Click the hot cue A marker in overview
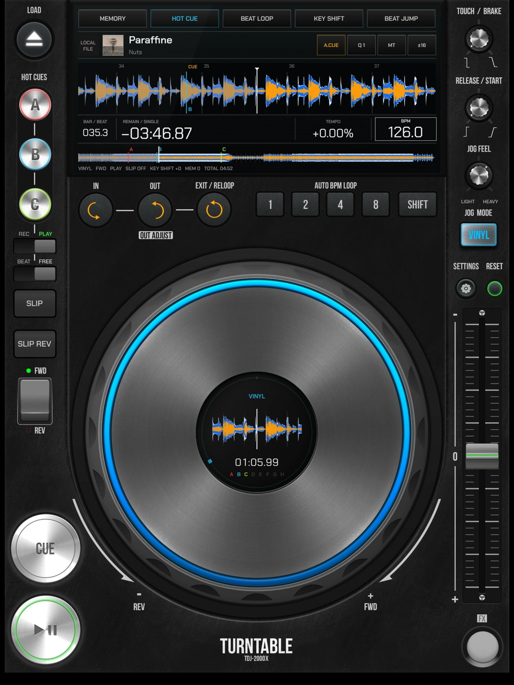 point(129,155)
